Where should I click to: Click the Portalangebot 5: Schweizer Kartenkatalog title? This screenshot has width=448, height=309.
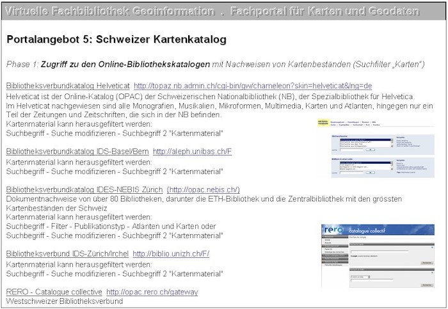click(116, 40)
